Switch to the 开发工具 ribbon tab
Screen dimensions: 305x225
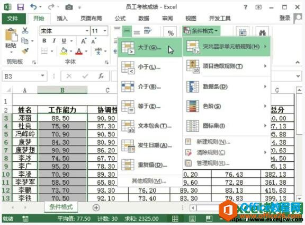tap(220, 19)
